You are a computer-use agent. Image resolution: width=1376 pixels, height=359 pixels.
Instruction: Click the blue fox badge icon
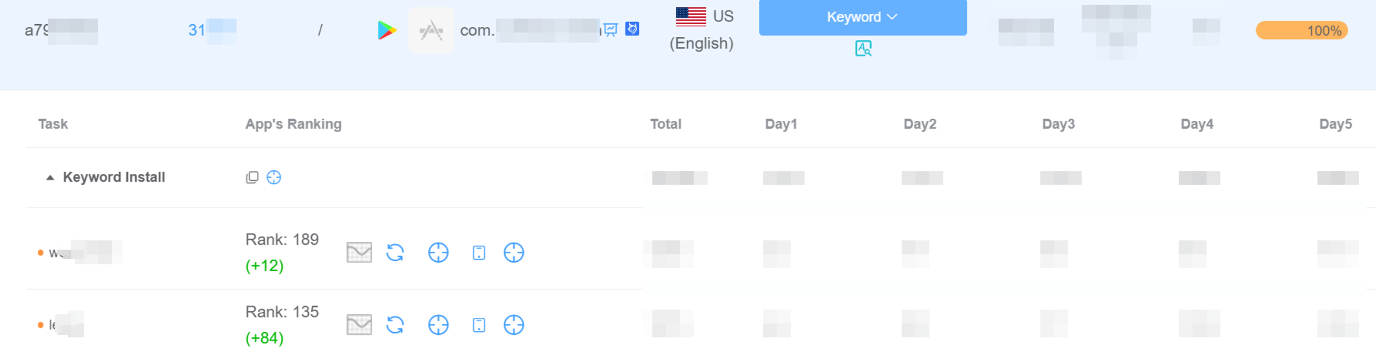[x=632, y=28]
